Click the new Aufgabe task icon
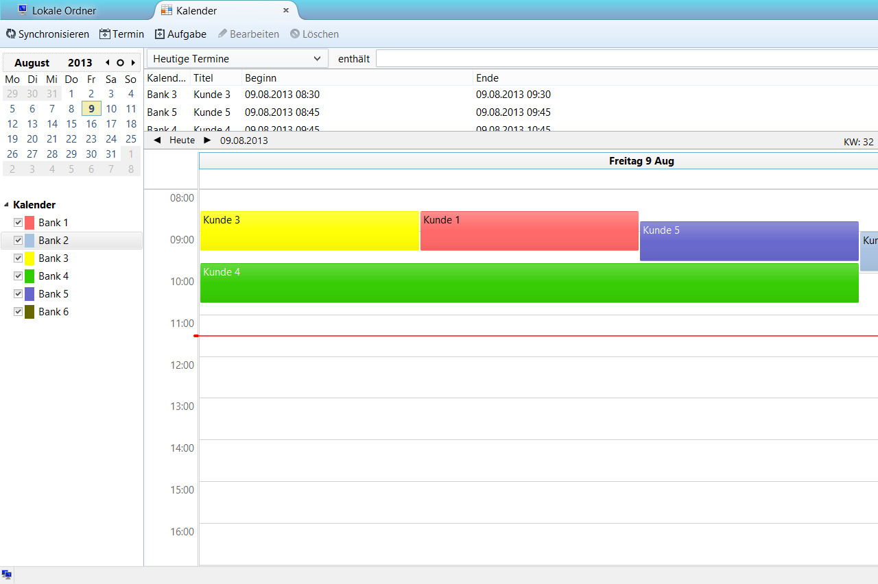The image size is (878, 584). pos(160,34)
